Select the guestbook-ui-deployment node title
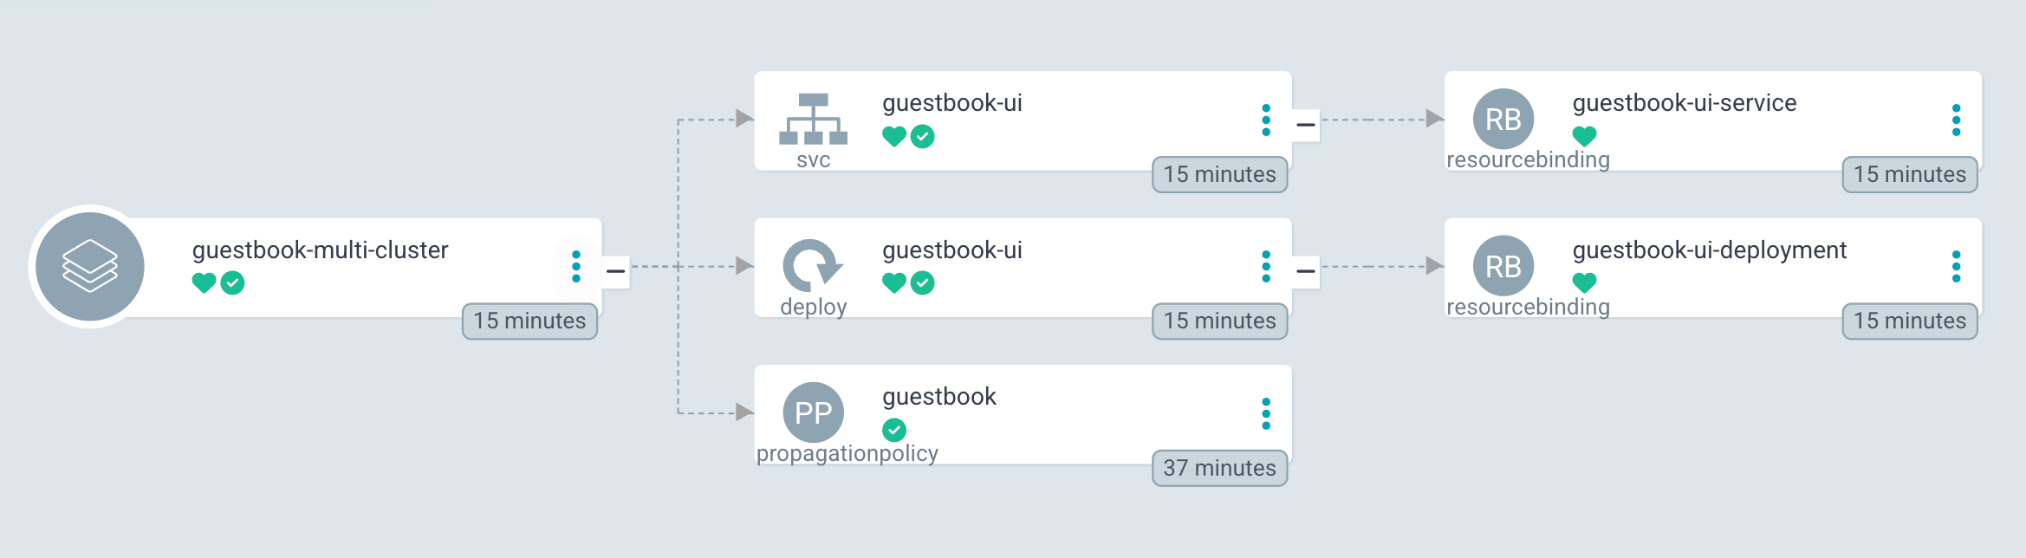The image size is (2026, 558). pyautogui.click(x=1709, y=250)
